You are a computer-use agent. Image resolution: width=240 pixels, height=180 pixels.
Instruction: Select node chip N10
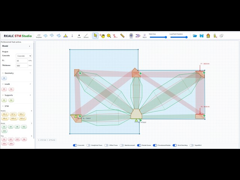(13, 118)
